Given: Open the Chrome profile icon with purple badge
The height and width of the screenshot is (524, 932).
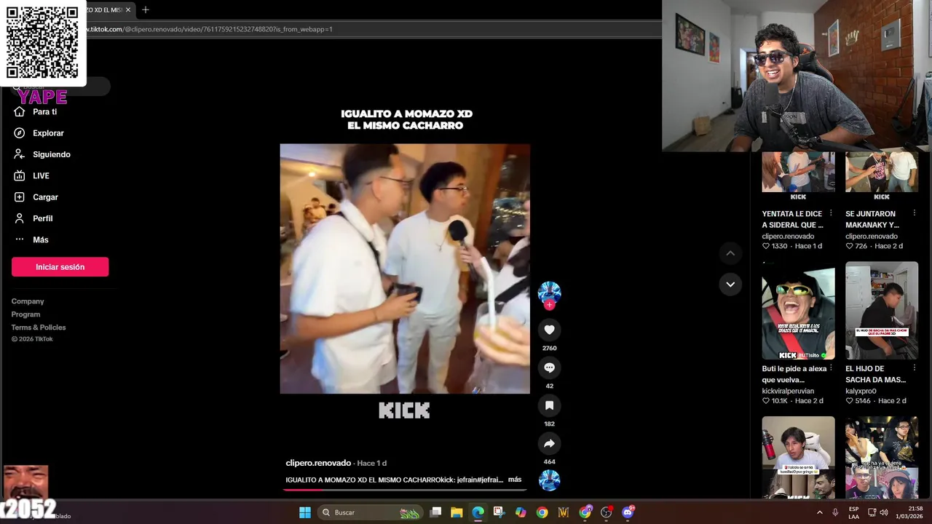Looking at the screenshot, I should click(585, 512).
